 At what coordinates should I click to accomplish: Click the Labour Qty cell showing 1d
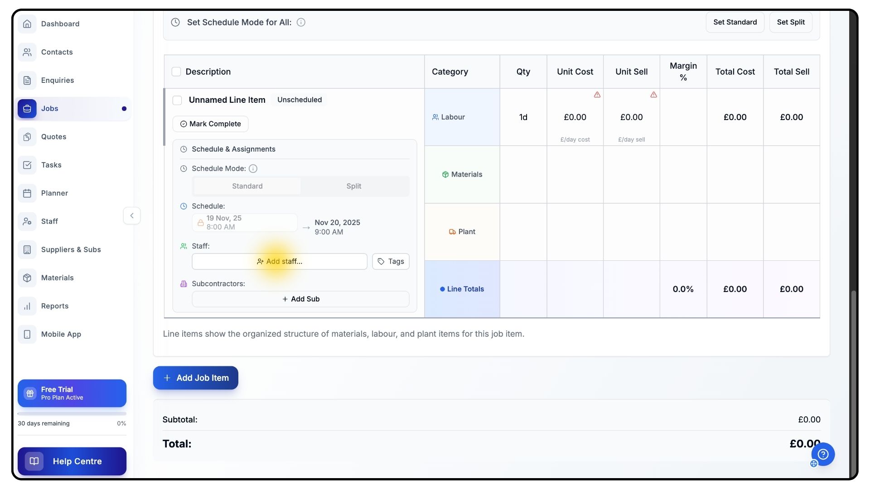click(x=523, y=117)
